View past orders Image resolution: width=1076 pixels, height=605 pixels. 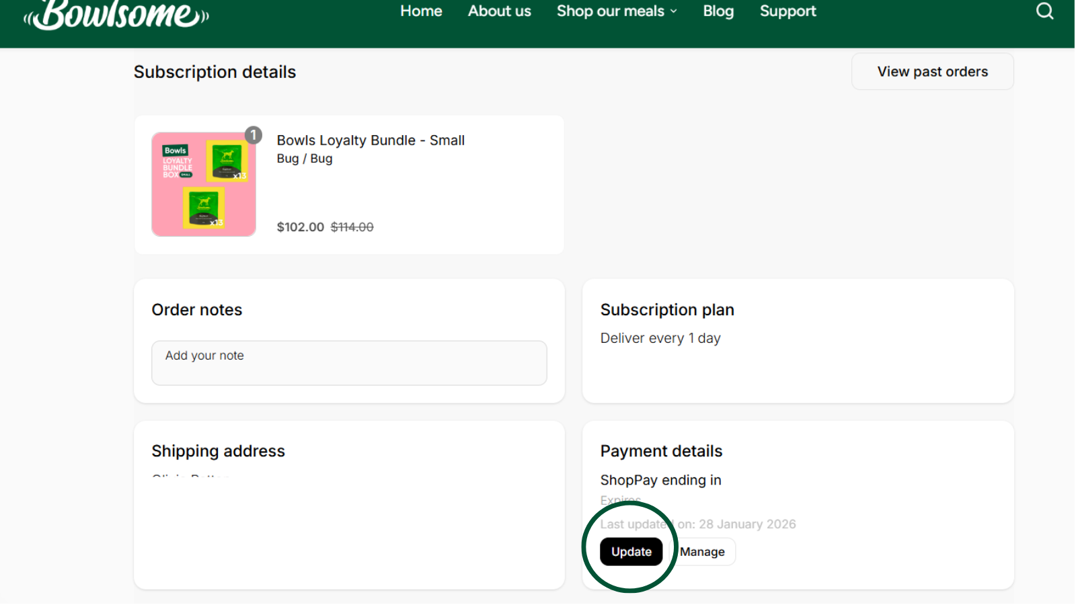[932, 72]
